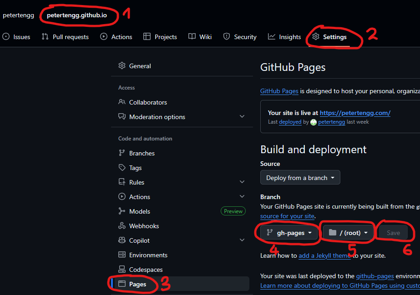
Task: Expand the Moderation options section
Action: click(242, 117)
